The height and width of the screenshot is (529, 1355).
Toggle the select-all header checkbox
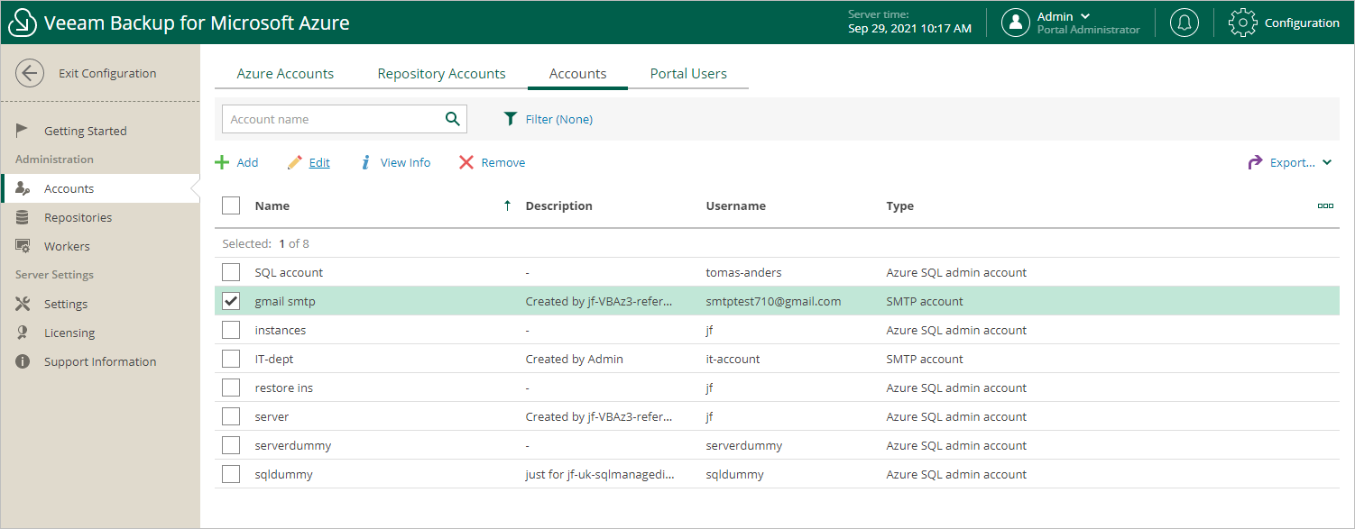(231, 205)
